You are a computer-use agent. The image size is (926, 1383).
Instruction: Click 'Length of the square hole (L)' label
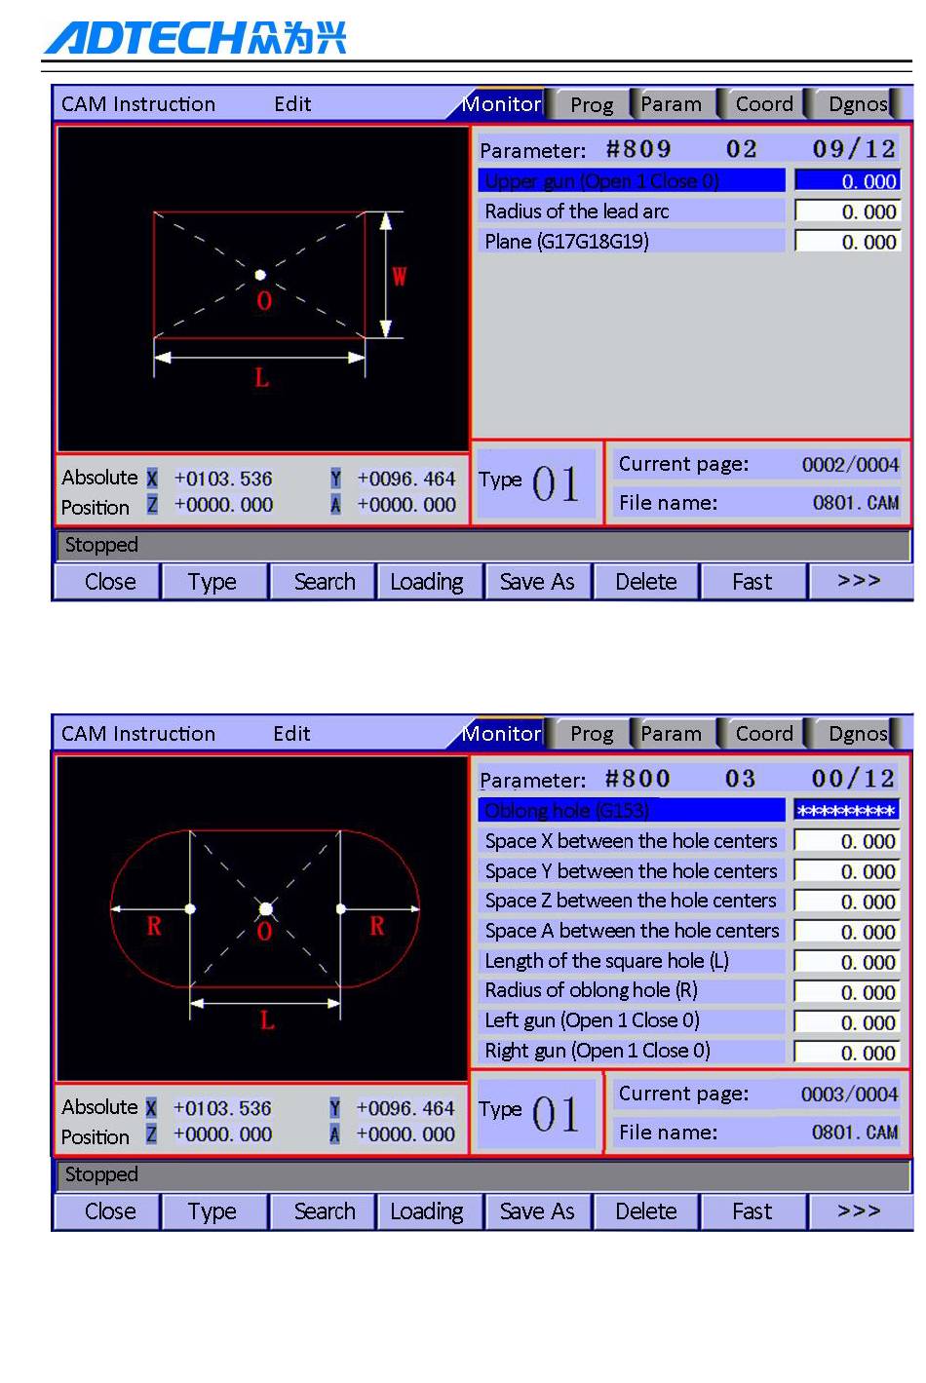coord(632,961)
